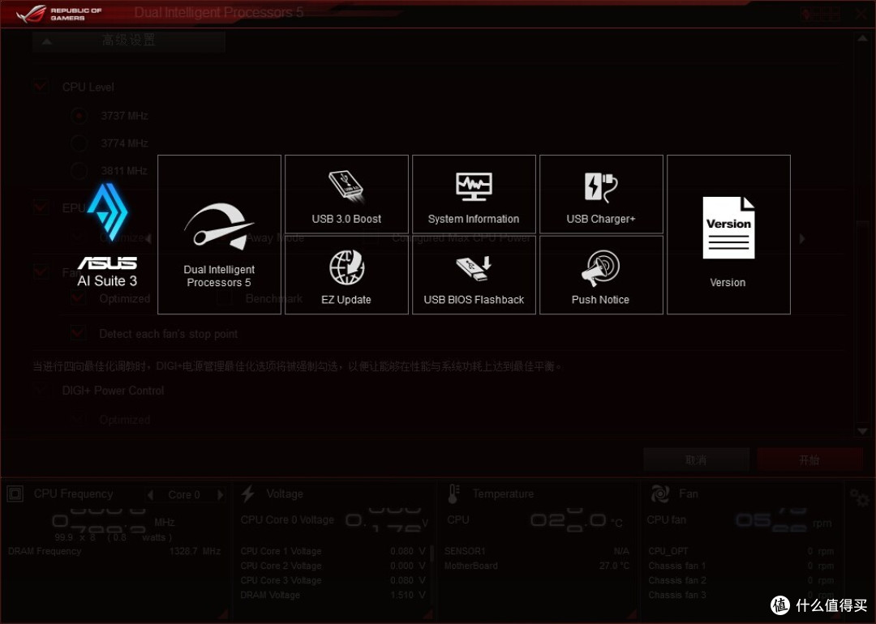Switch to next CPU core
The width and height of the screenshot is (876, 624).
221,495
